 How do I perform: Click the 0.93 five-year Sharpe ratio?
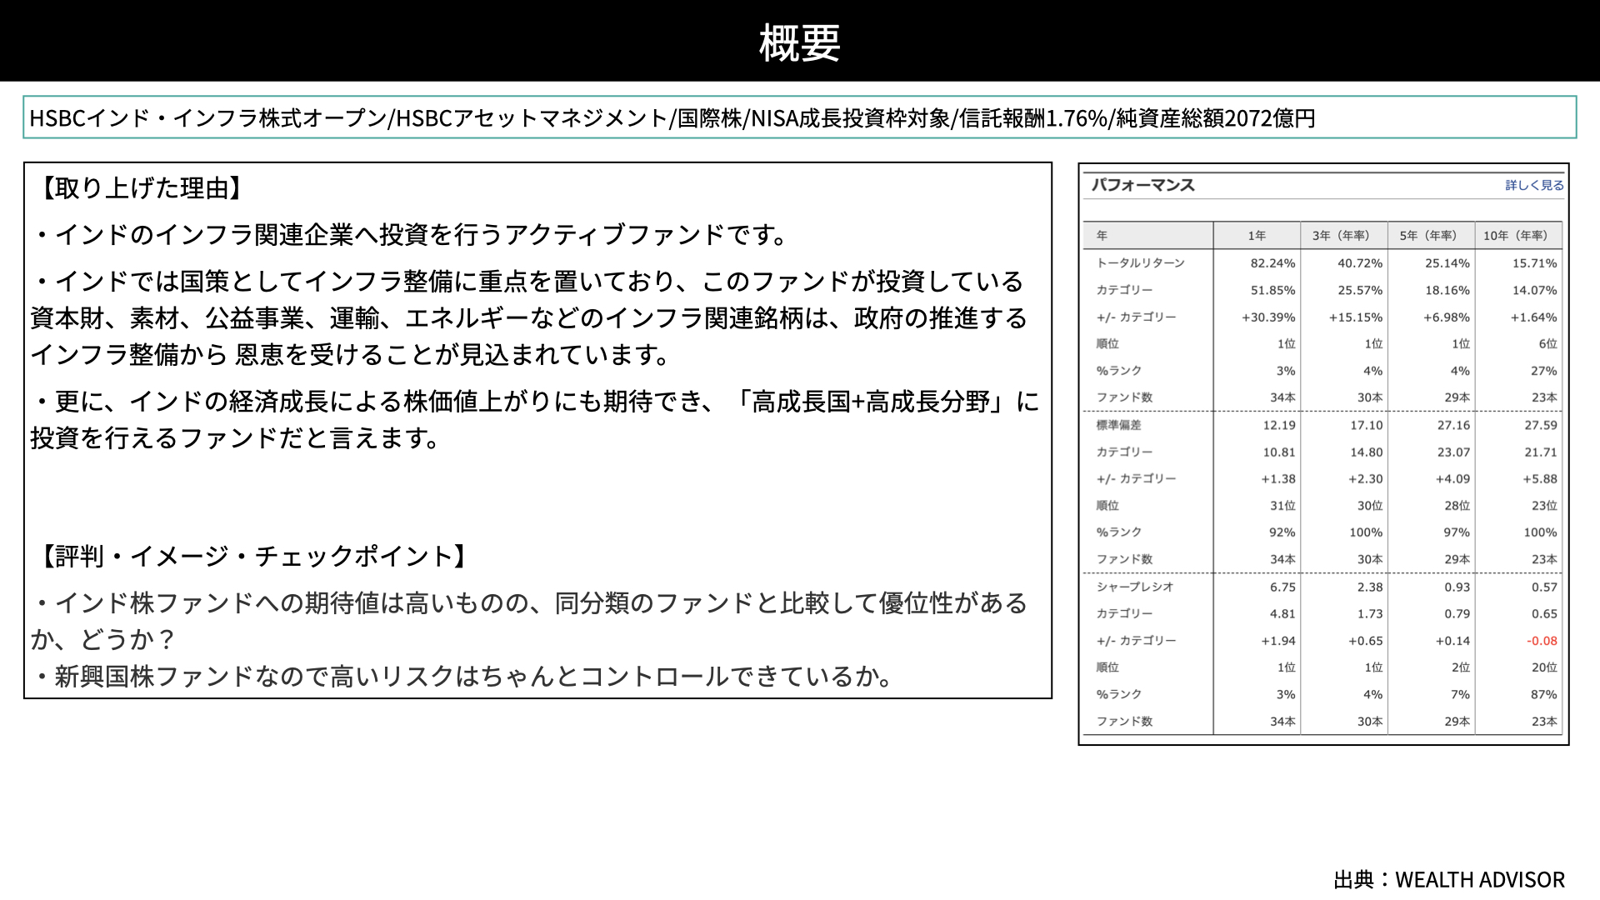click(x=1457, y=587)
